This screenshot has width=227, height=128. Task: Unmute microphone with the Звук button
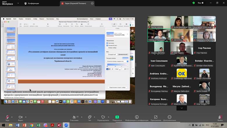click(7, 117)
